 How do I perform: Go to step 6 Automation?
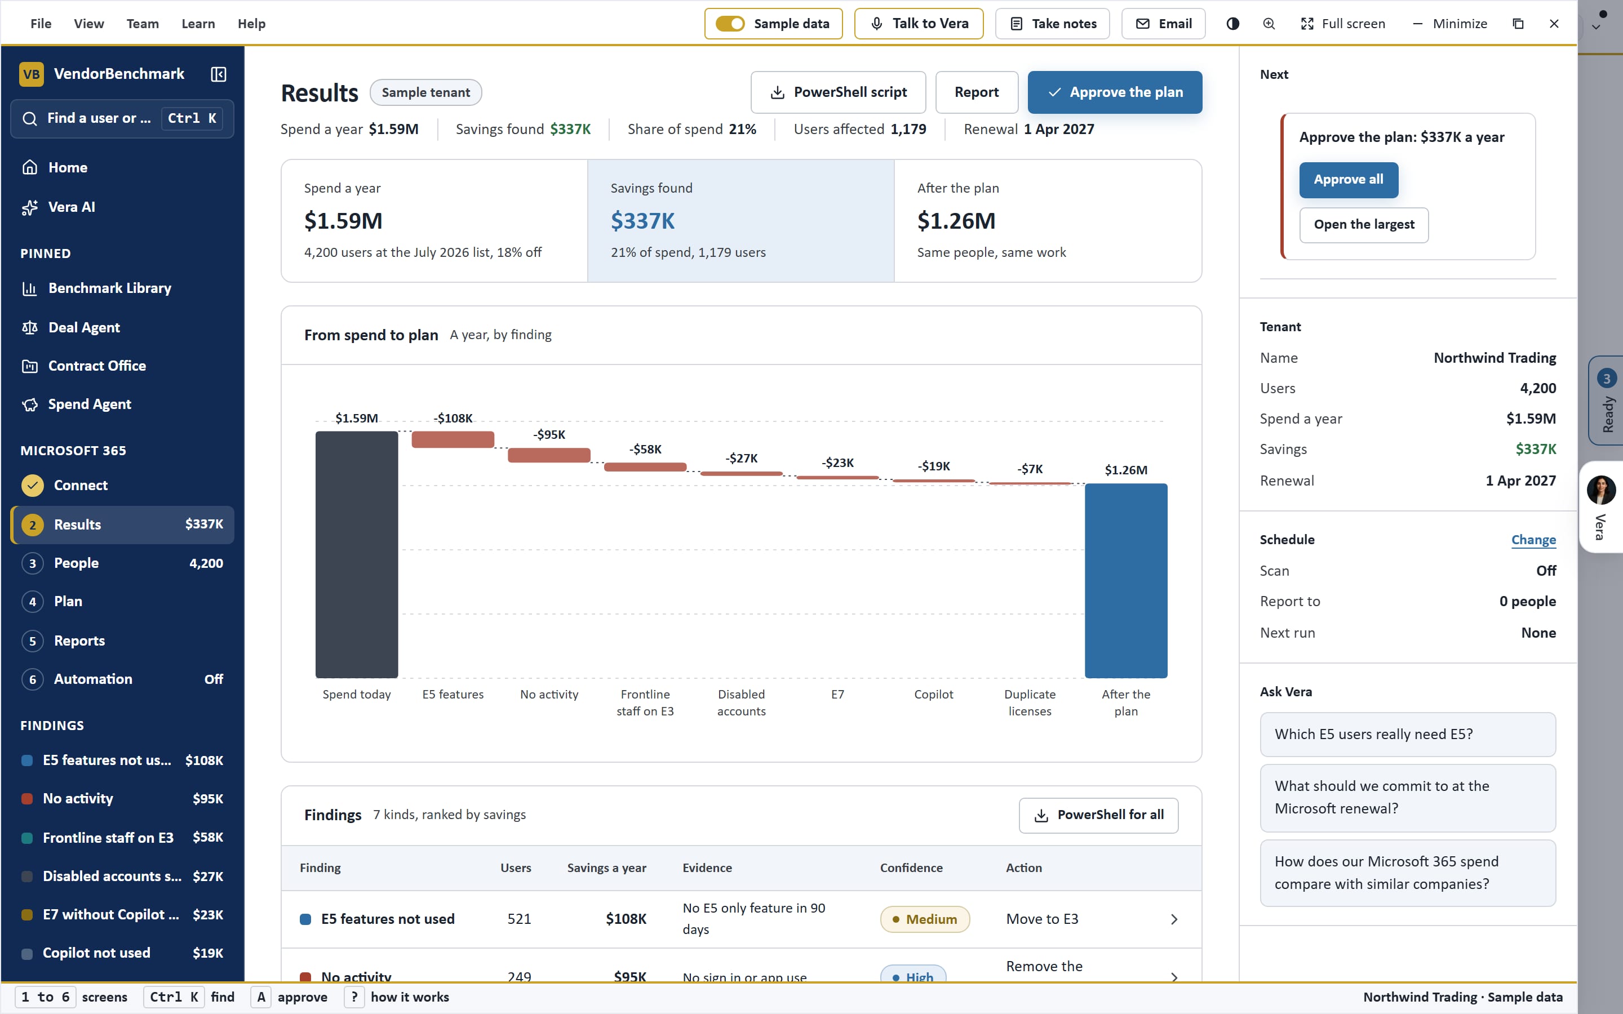coord(122,679)
